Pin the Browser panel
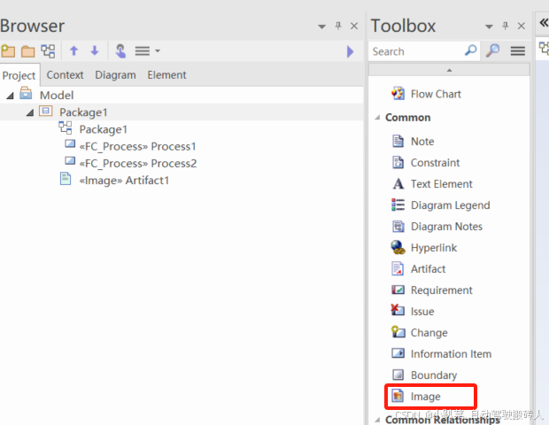Viewport: 549px width, 425px height. pyautogui.click(x=338, y=26)
